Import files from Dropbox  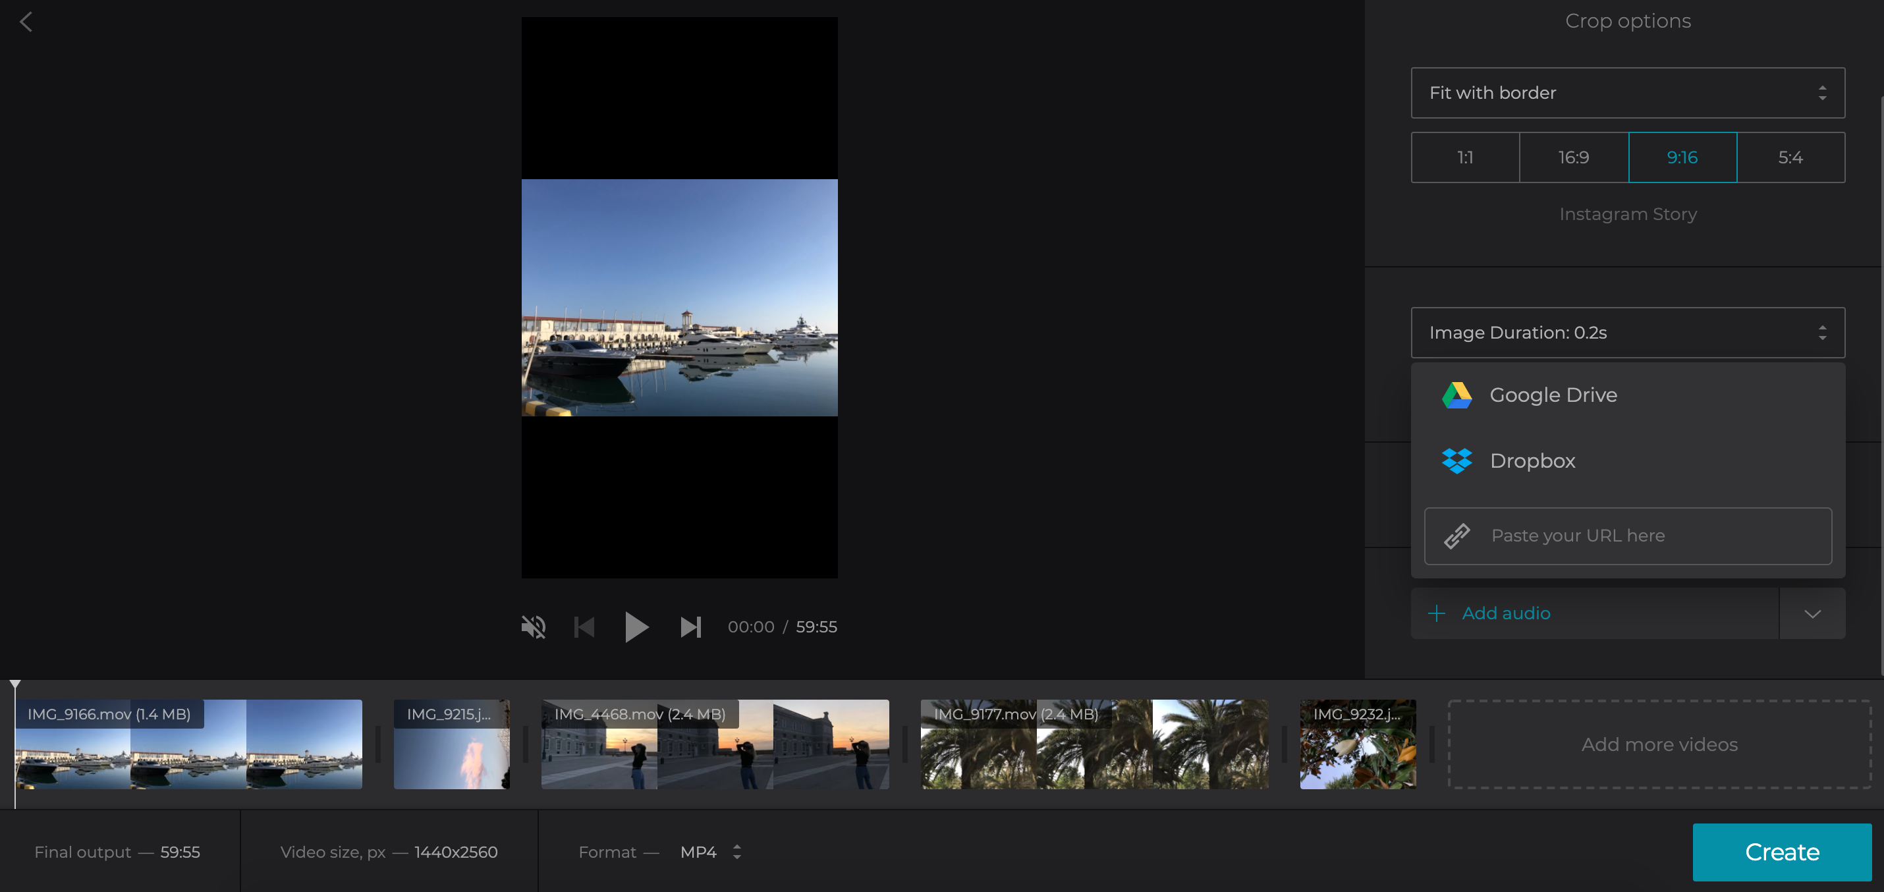pos(1533,460)
